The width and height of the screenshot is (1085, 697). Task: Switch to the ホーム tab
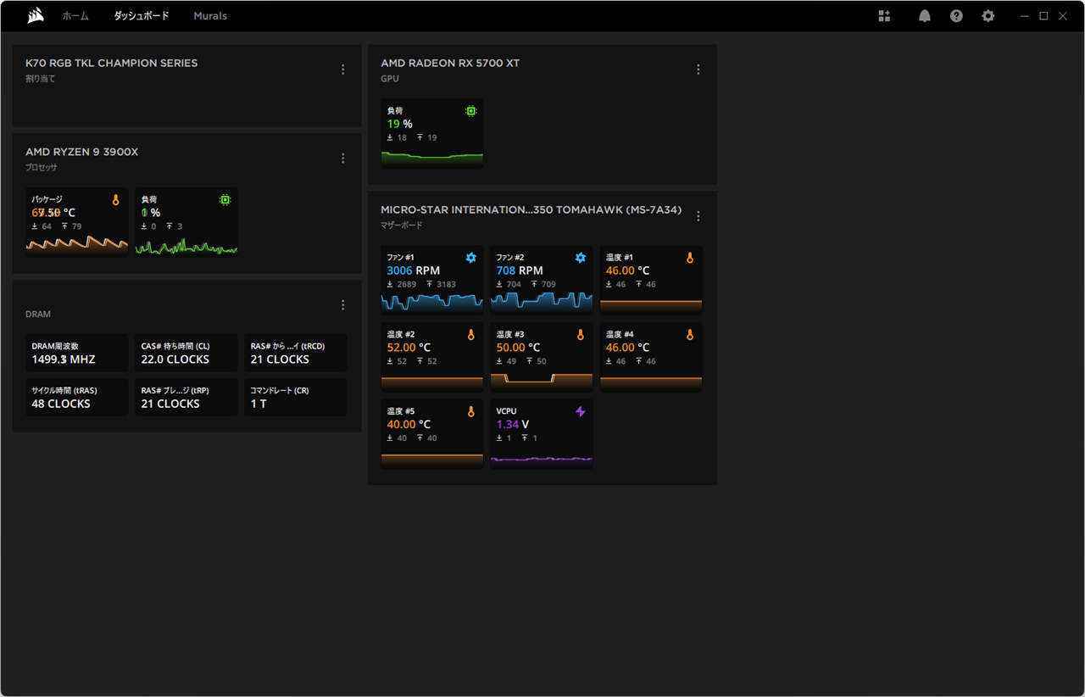[75, 16]
